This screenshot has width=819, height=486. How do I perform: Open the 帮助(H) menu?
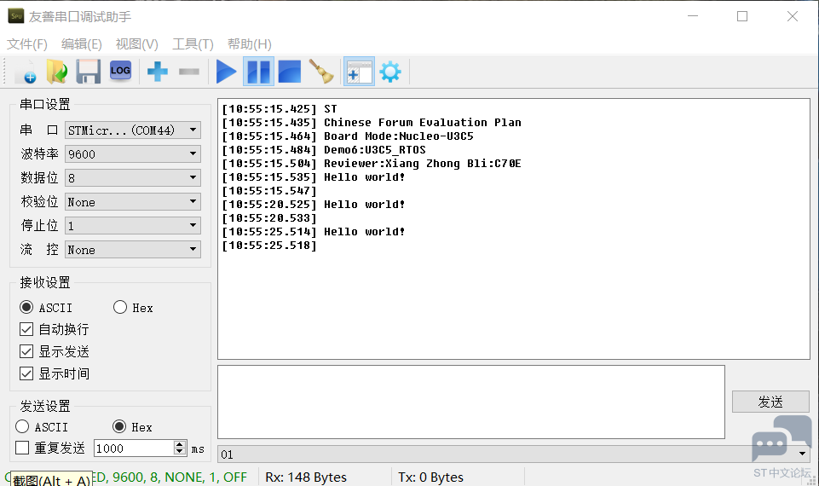(x=250, y=43)
